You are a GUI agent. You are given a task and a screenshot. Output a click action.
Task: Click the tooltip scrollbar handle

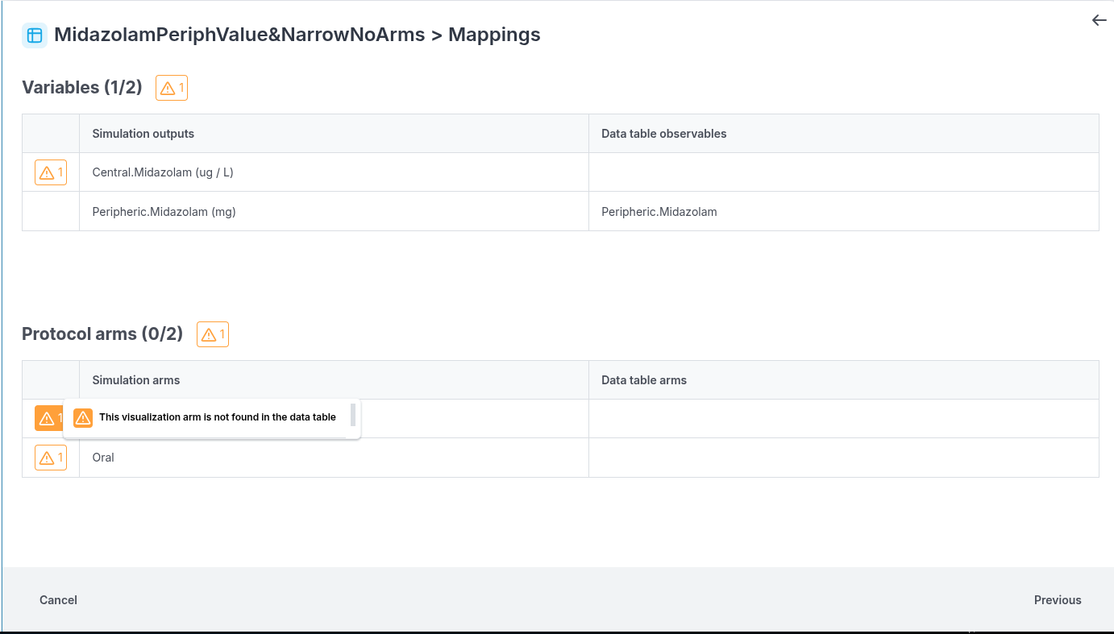353,416
